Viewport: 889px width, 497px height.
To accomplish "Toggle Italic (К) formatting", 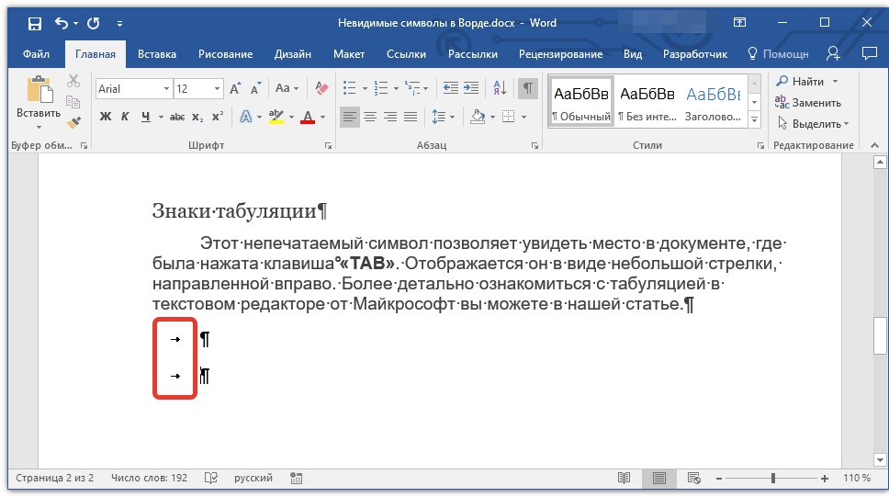I will pos(125,117).
